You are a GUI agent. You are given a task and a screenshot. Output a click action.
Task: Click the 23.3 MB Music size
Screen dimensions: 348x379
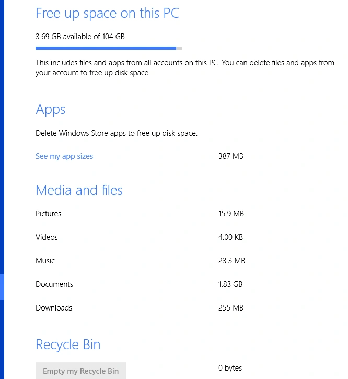click(x=232, y=260)
